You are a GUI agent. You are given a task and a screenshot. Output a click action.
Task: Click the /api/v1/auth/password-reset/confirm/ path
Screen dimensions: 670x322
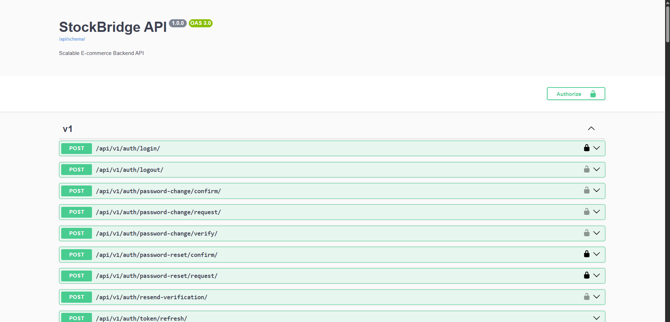click(157, 255)
